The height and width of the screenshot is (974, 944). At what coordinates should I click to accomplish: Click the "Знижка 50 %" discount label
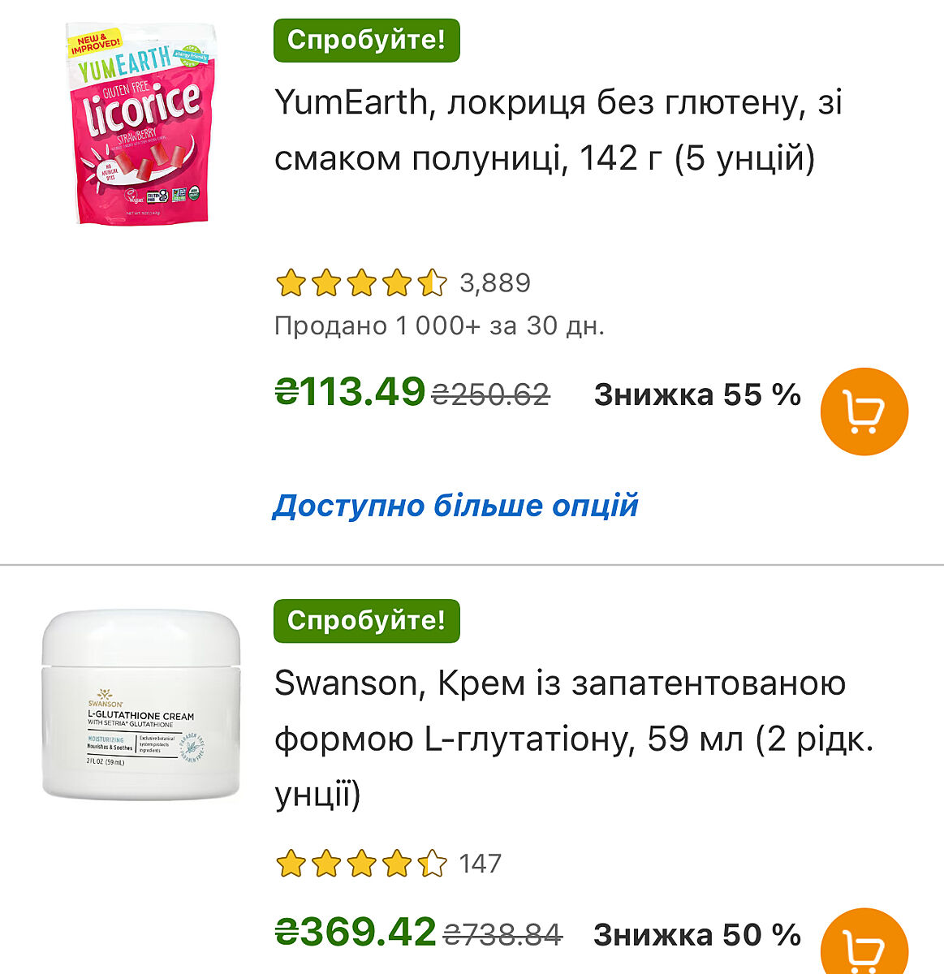coord(697,935)
